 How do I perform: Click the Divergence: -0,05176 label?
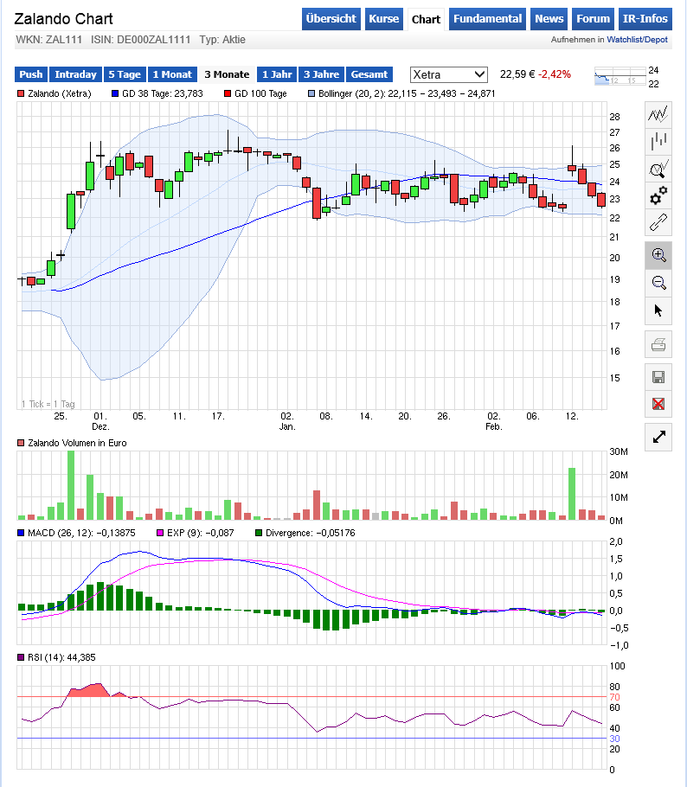click(x=311, y=533)
